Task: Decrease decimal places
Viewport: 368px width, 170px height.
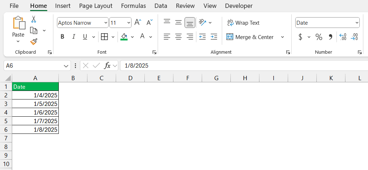Action: tap(354, 37)
